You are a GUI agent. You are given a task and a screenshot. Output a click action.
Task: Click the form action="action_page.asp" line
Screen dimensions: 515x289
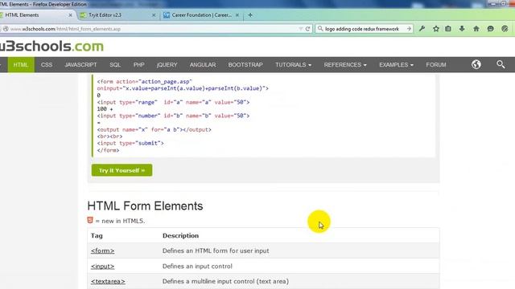(x=145, y=81)
